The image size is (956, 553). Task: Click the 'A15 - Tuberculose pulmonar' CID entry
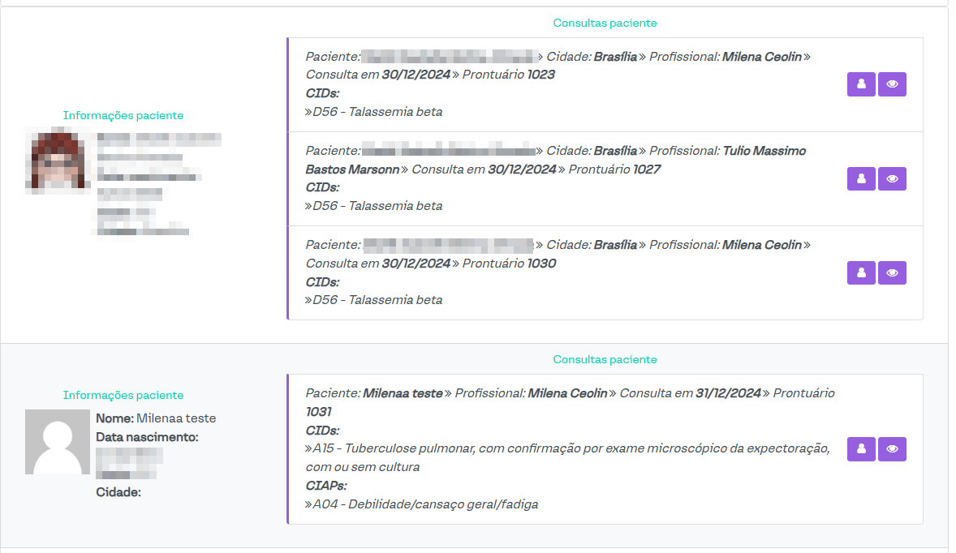coord(566,449)
